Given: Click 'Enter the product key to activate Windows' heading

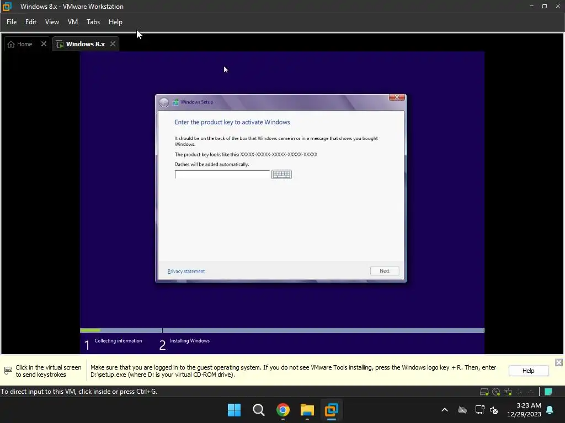Looking at the screenshot, I should pyautogui.click(x=232, y=122).
